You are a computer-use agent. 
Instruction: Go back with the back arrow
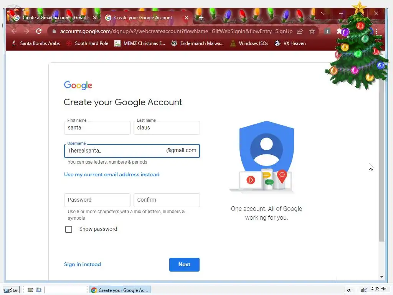(14, 31)
